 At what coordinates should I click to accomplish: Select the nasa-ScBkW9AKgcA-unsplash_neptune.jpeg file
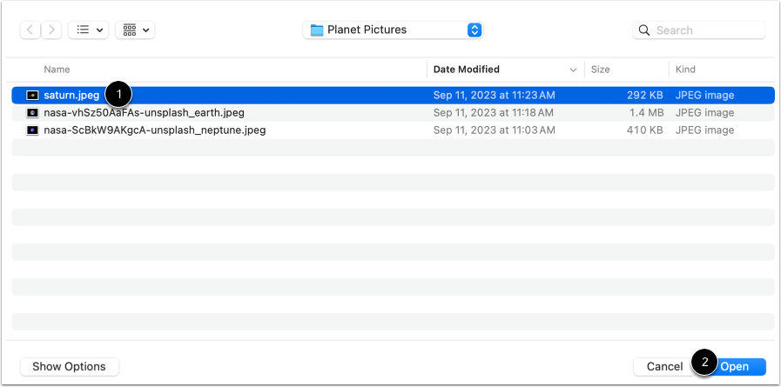click(x=154, y=130)
